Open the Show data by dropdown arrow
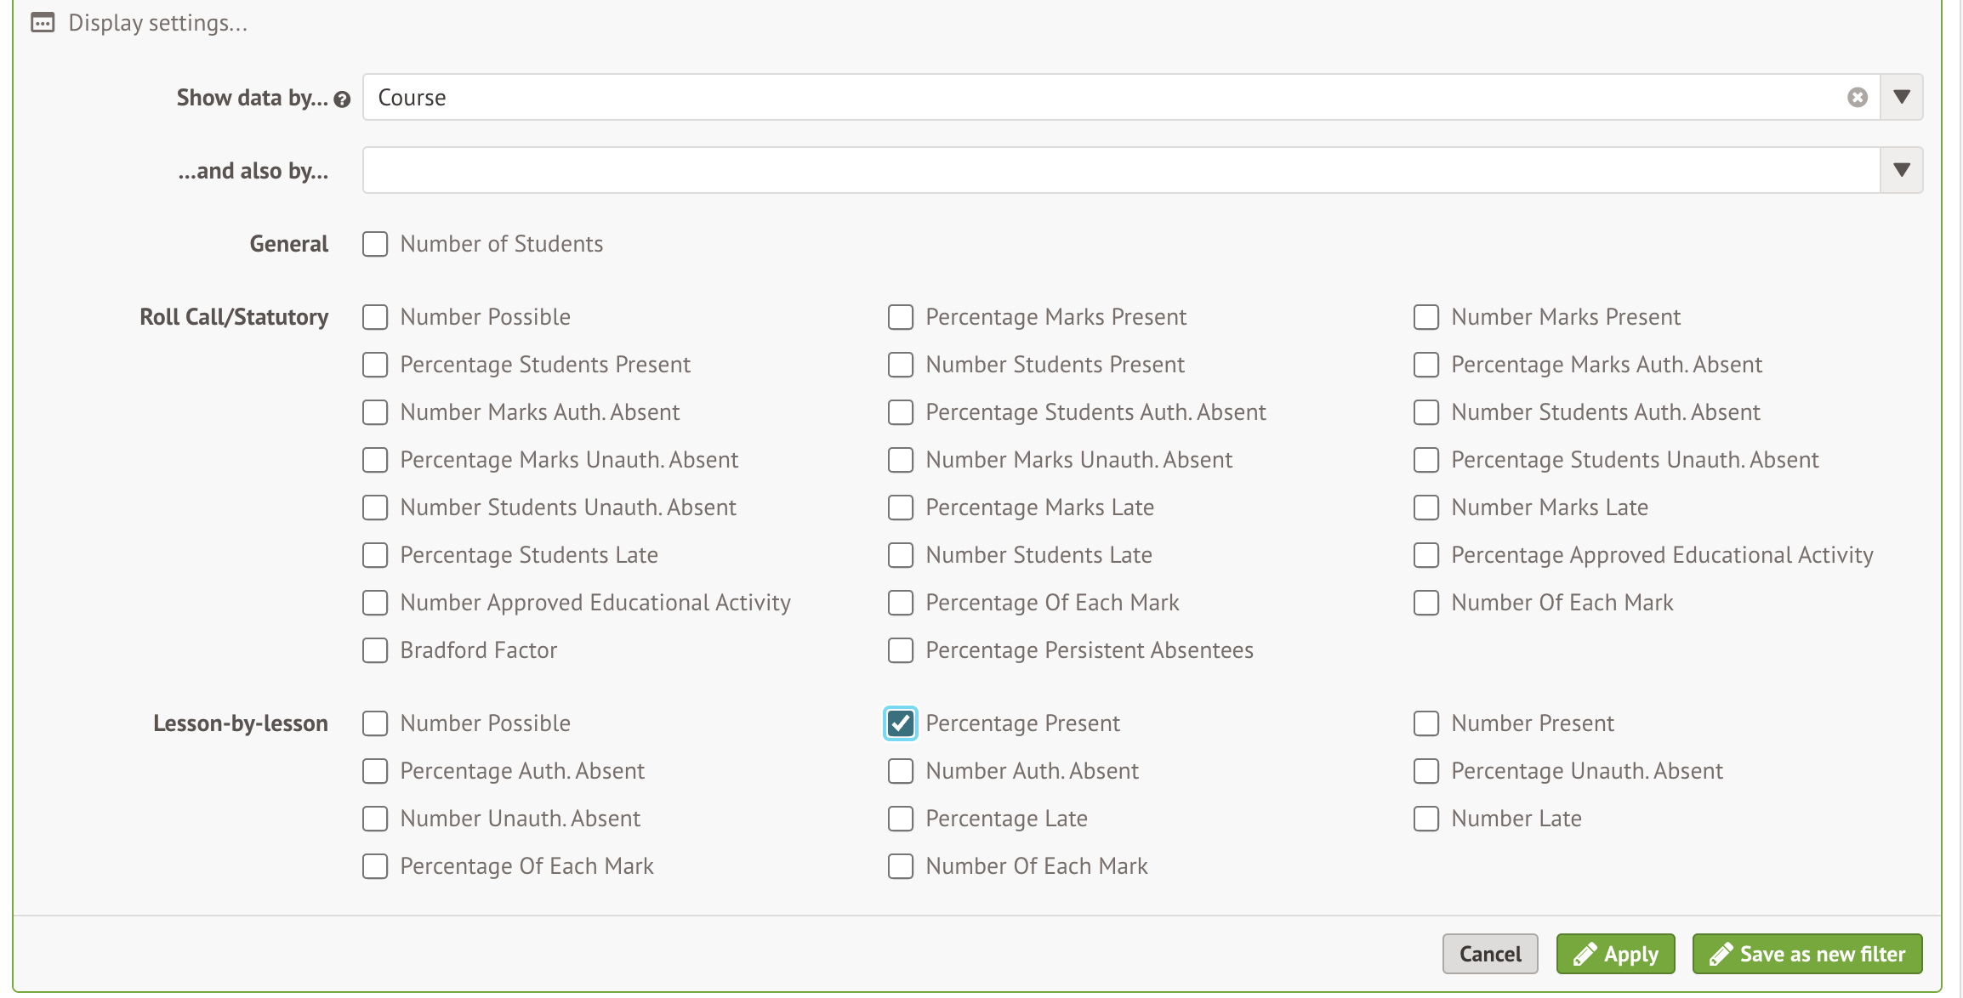 (x=1902, y=98)
